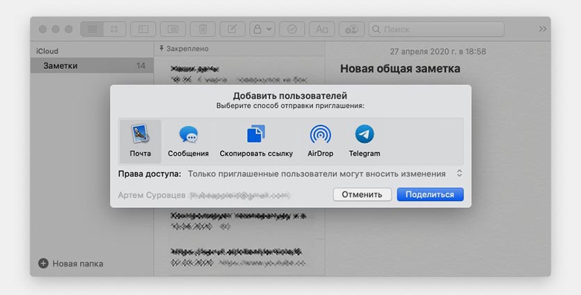The width and height of the screenshot is (581, 295).
Task: Choose AirDrop for sending invitation
Action: pyautogui.click(x=320, y=141)
